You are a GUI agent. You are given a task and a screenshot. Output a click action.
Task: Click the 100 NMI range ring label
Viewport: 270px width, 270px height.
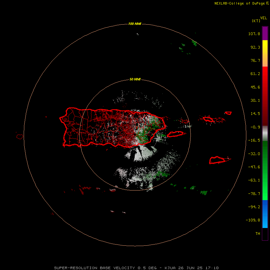click(x=135, y=24)
